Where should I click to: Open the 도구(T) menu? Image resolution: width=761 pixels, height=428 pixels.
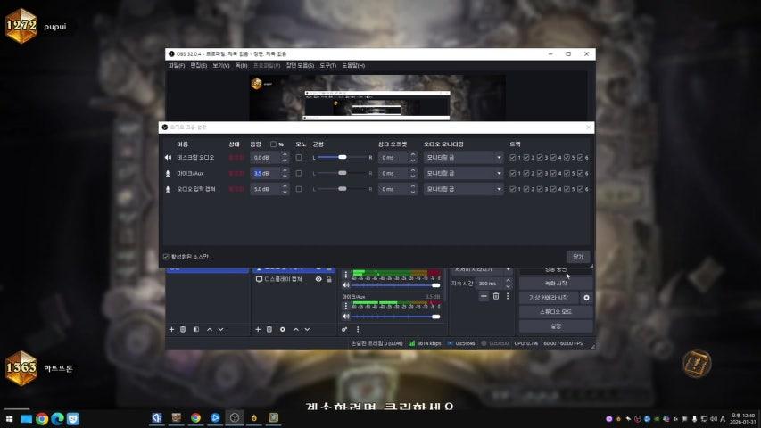[328, 65]
